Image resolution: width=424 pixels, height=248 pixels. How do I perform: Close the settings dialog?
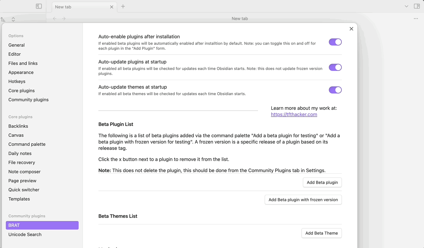[351, 29]
